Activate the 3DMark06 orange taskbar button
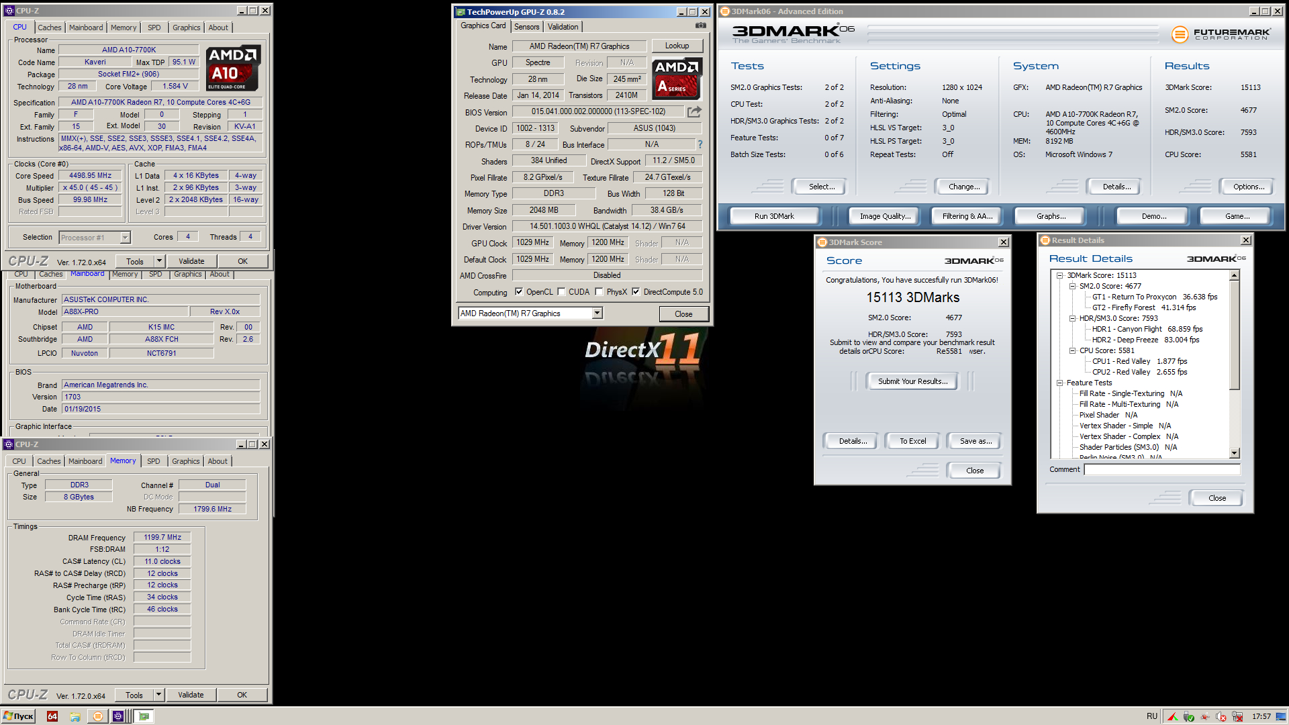Screen dimensions: 1289x725 [x=98, y=716]
